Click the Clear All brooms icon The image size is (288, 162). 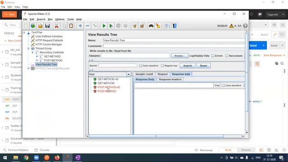142,26
